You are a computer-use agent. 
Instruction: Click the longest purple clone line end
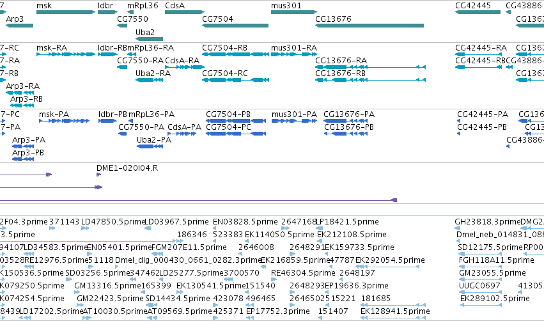(394, 200)
